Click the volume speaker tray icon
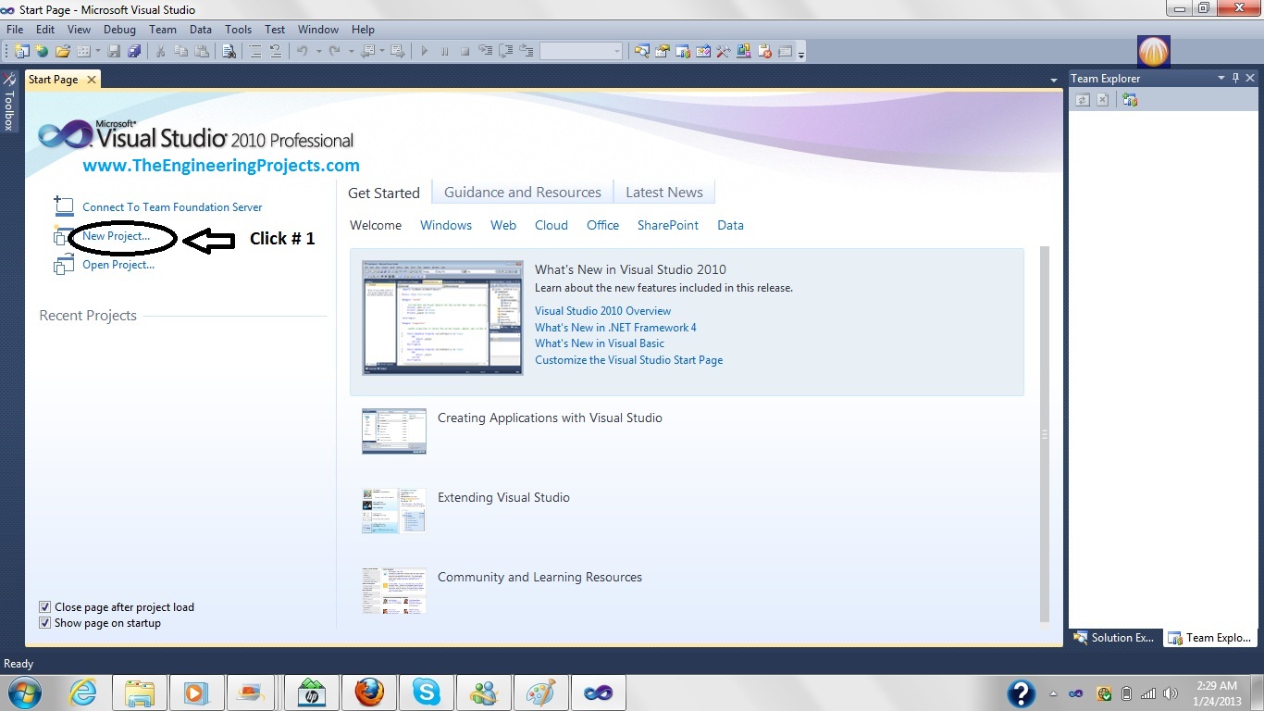1264x711 pixels. tap(1170, 693)
